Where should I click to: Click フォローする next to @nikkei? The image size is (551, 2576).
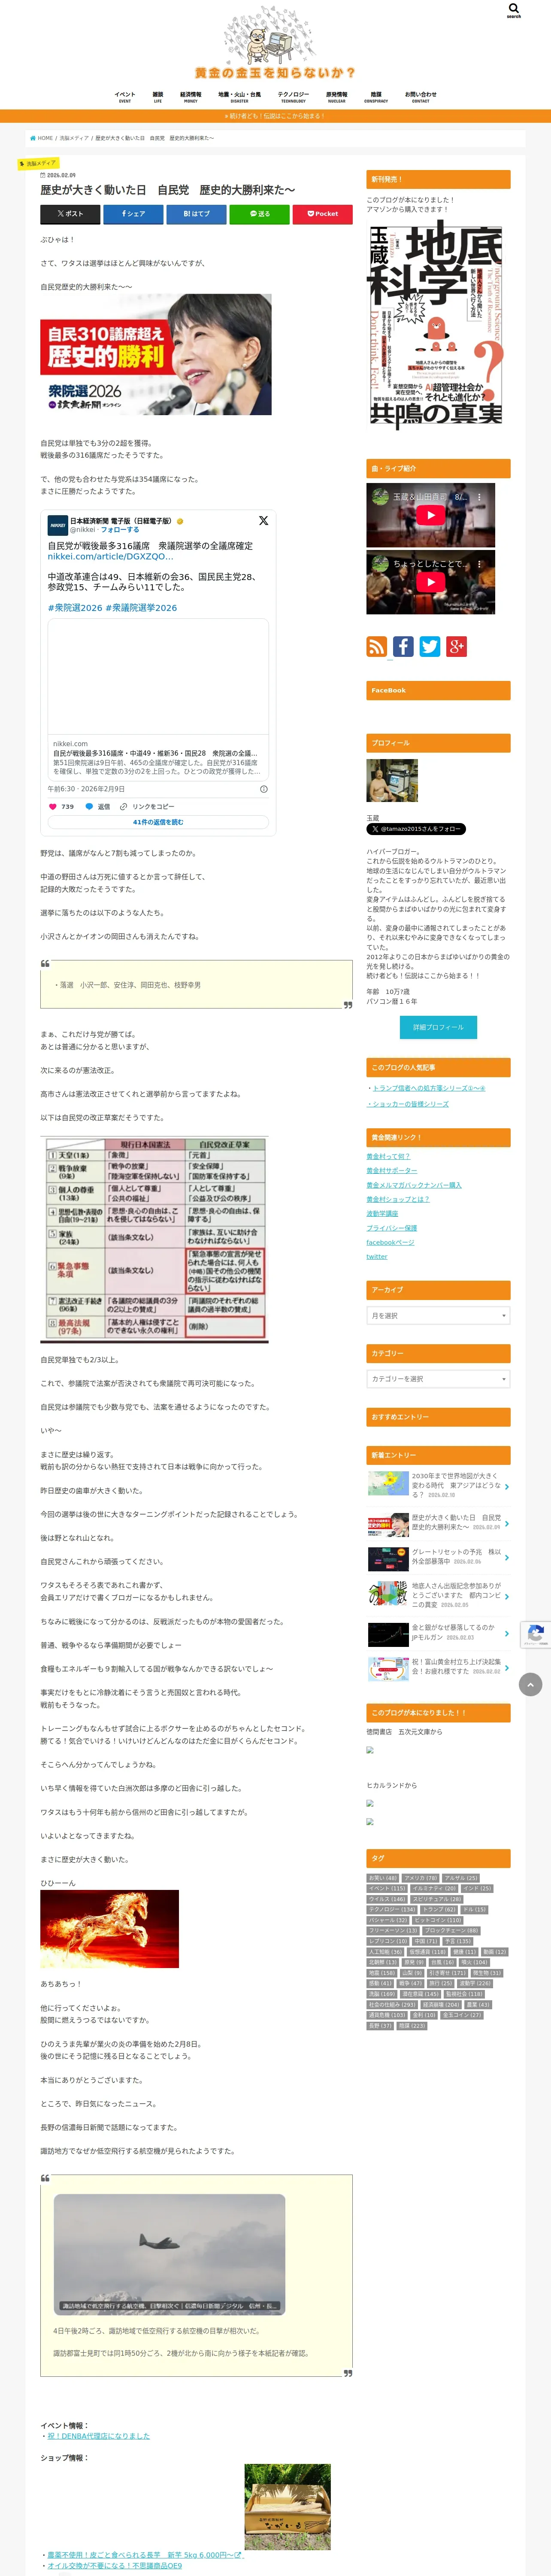pyautogui.click(x=121, y=530)
